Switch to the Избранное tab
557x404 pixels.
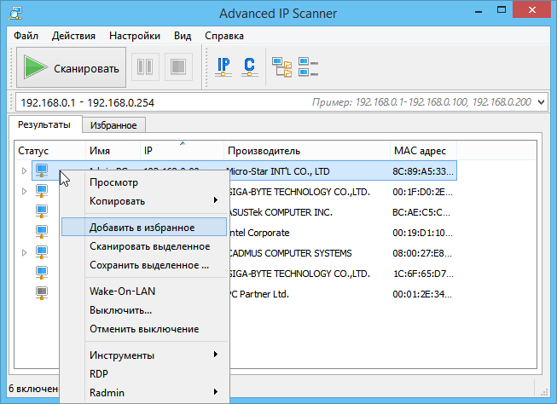click(x=113, y=125)
